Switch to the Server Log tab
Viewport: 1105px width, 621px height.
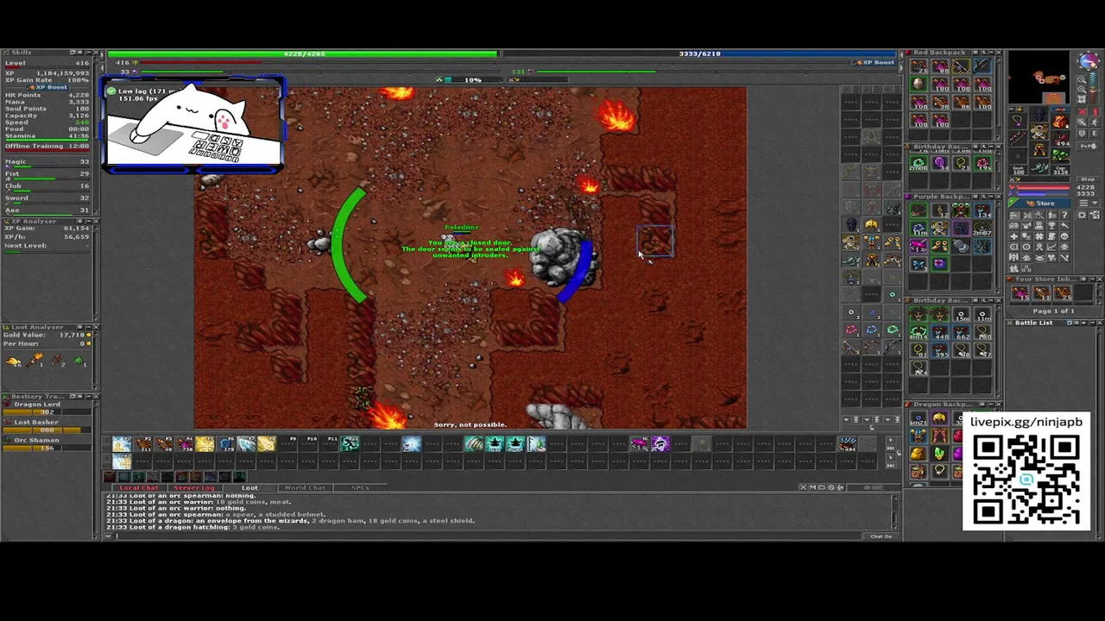(x=193, y=488)
